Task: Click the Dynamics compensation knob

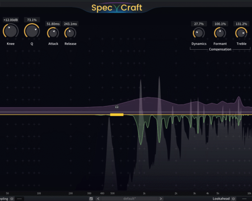Action: pos(199,33)
